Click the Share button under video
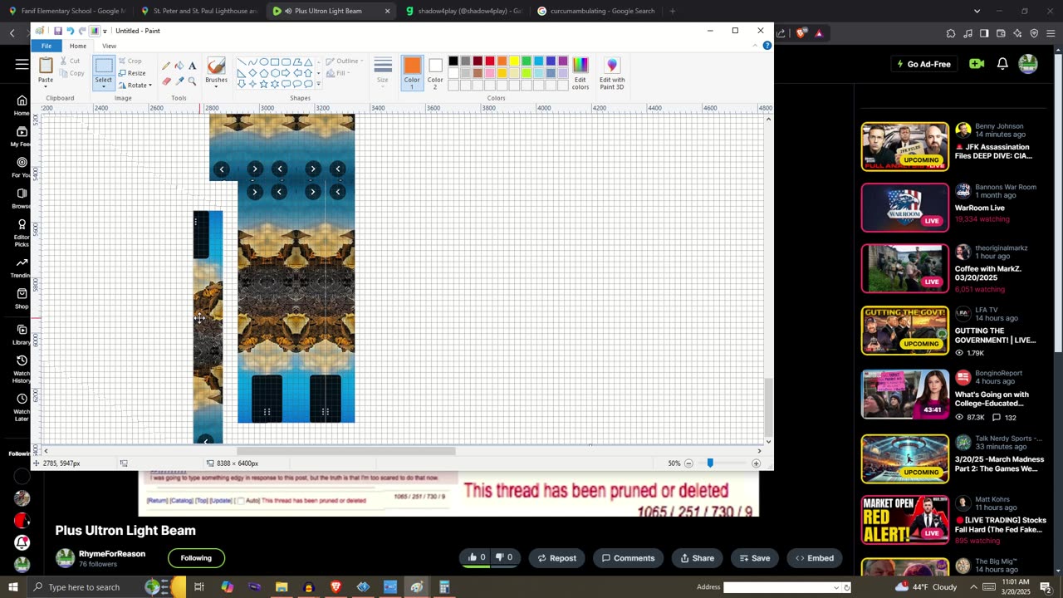The height and width of the screenshot is (598, 1063). [x=696, y=558]
